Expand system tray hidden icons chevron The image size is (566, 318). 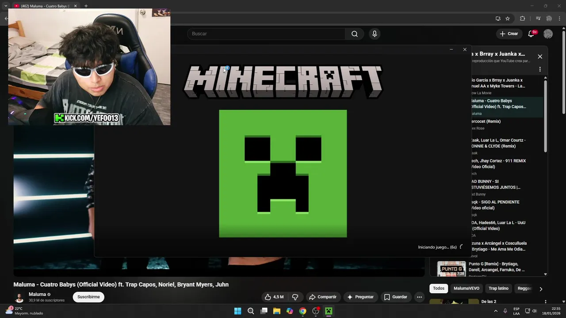click(x=496, y=311)
